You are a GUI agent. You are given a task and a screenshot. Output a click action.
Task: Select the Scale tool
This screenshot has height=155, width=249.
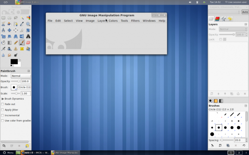pos(3,36)
